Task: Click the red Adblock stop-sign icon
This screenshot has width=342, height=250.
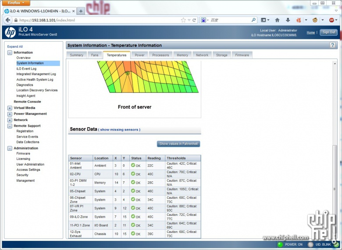Action: point(331,20)
